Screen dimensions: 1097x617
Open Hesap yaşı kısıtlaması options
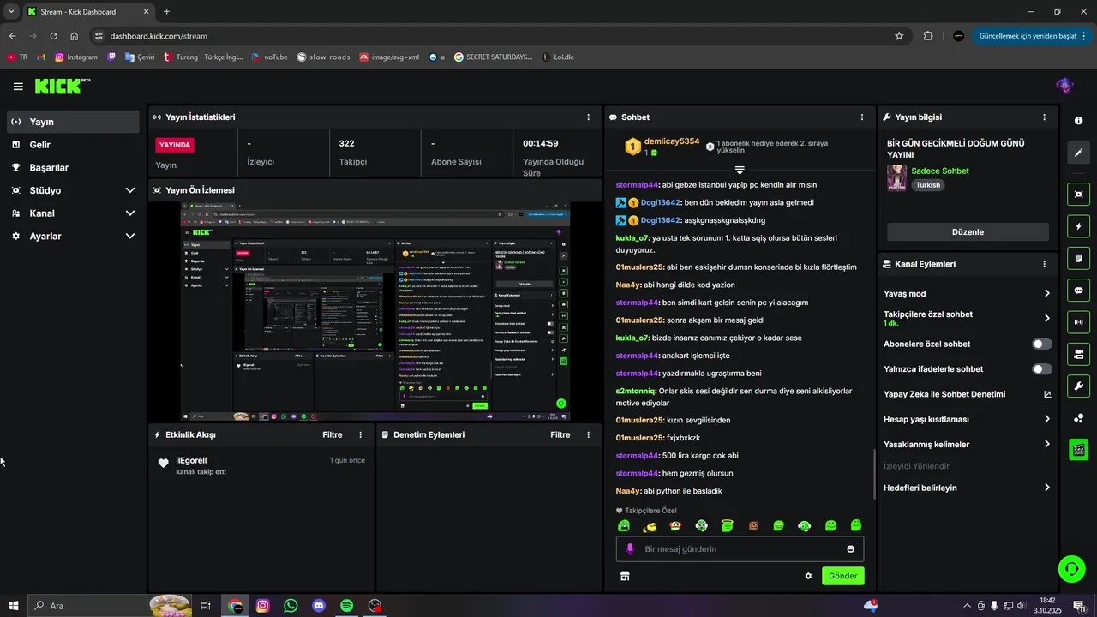tap(968, 420)
